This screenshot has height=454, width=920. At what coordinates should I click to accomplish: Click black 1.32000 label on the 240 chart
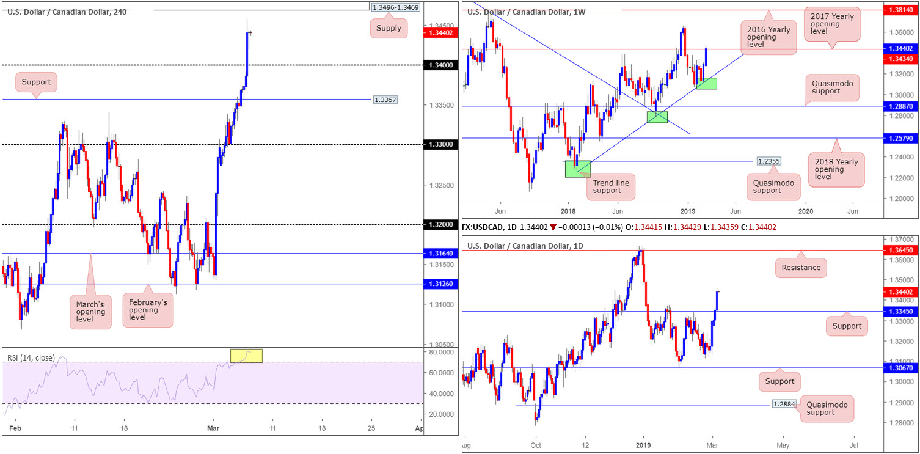(440, 225)
